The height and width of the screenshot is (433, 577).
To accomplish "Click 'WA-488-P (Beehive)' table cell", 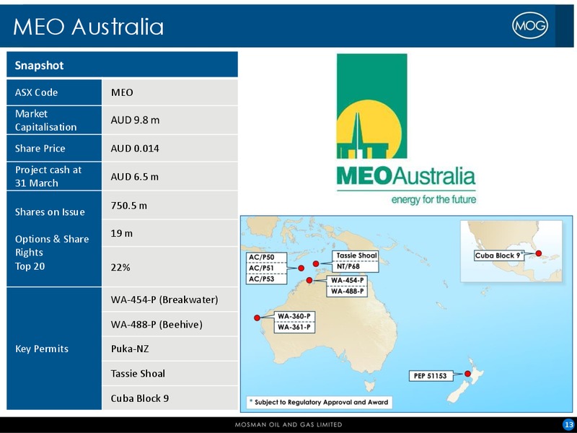I will coord(170,324).
